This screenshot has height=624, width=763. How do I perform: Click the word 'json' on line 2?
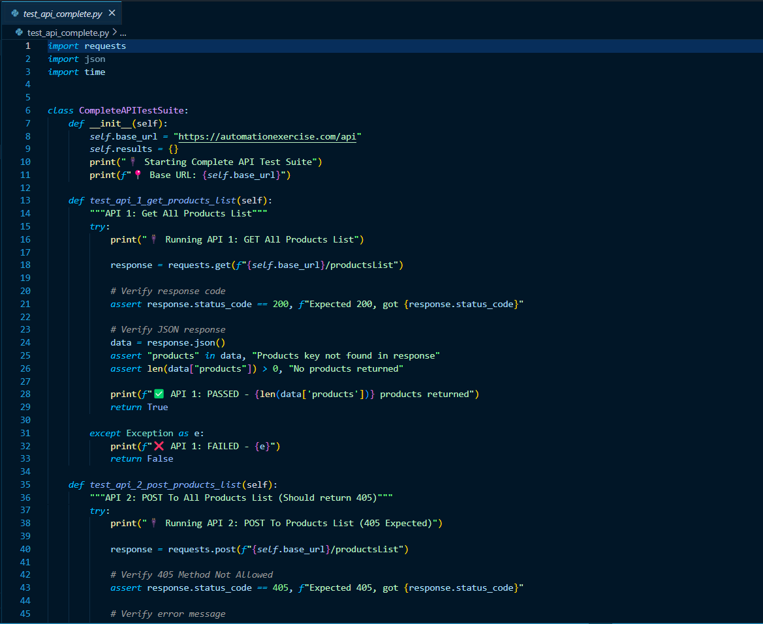point(95,59)
